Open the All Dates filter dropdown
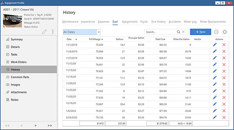 pos(99,32)
